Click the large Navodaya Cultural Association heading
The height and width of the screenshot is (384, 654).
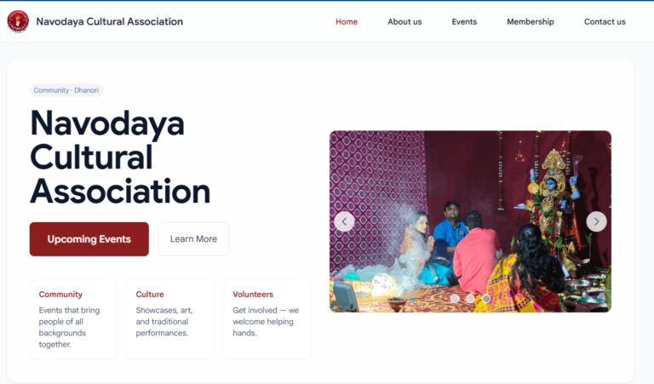(x=120, y=158)
